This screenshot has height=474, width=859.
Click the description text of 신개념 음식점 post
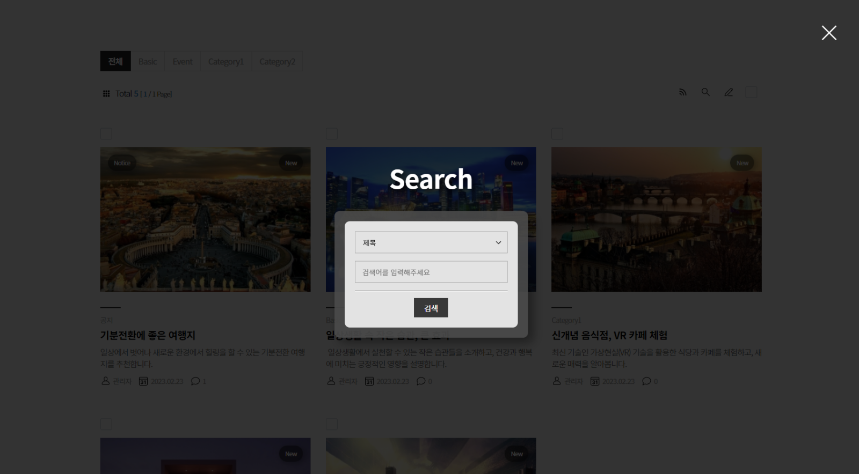point(656,358)
